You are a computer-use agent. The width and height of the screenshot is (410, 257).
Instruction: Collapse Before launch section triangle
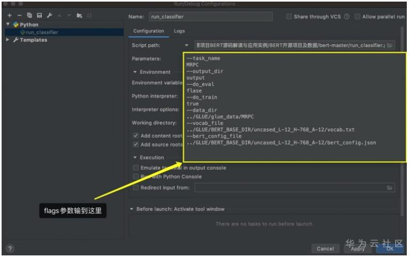131,209
